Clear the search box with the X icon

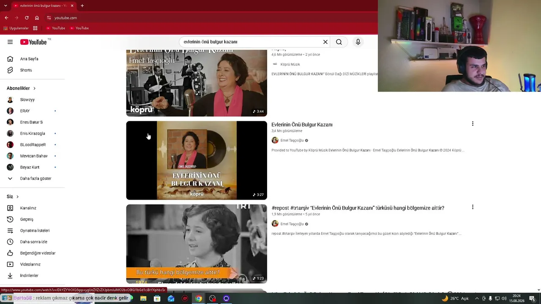325,42
